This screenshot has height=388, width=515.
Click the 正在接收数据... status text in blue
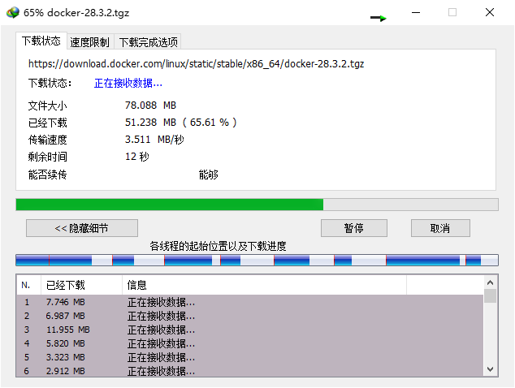(x=128, y=83)
